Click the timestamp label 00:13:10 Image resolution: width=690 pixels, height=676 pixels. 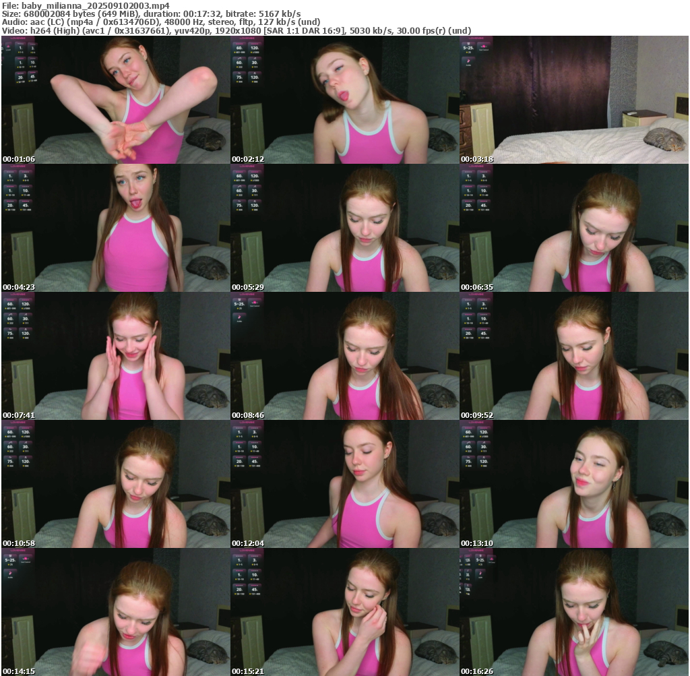476,543
